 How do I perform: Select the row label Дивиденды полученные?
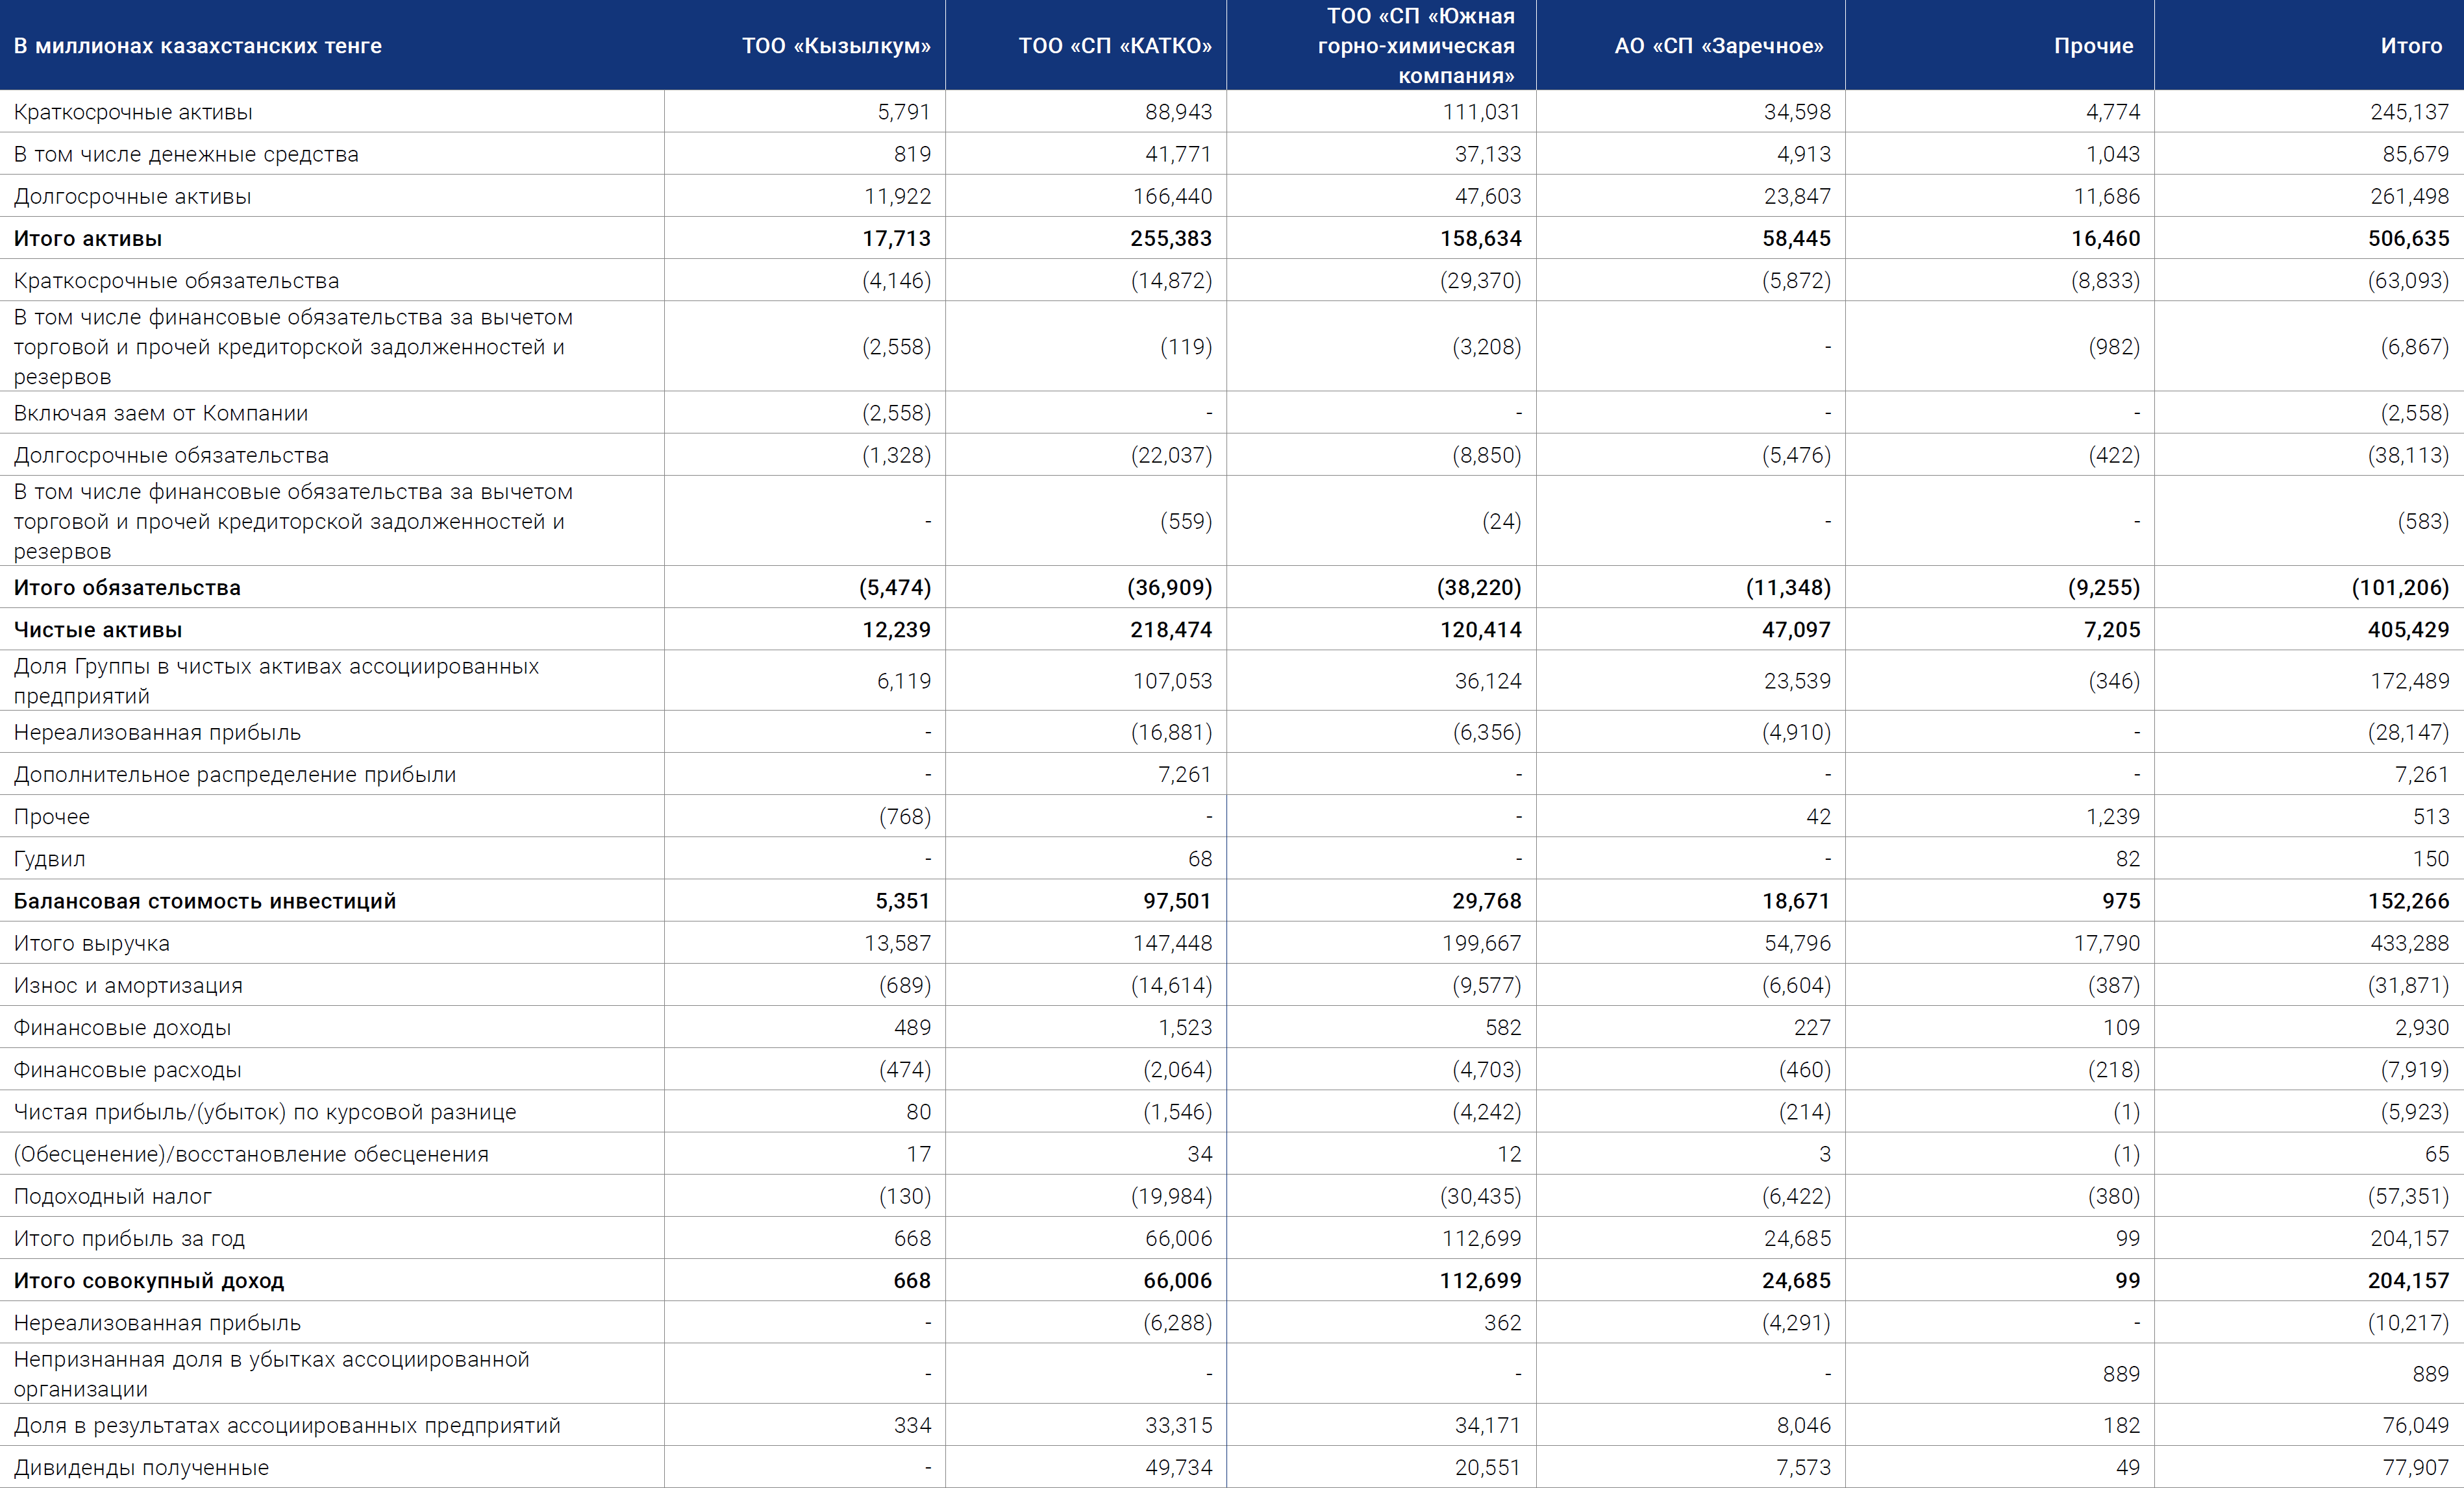point(141,1467)
